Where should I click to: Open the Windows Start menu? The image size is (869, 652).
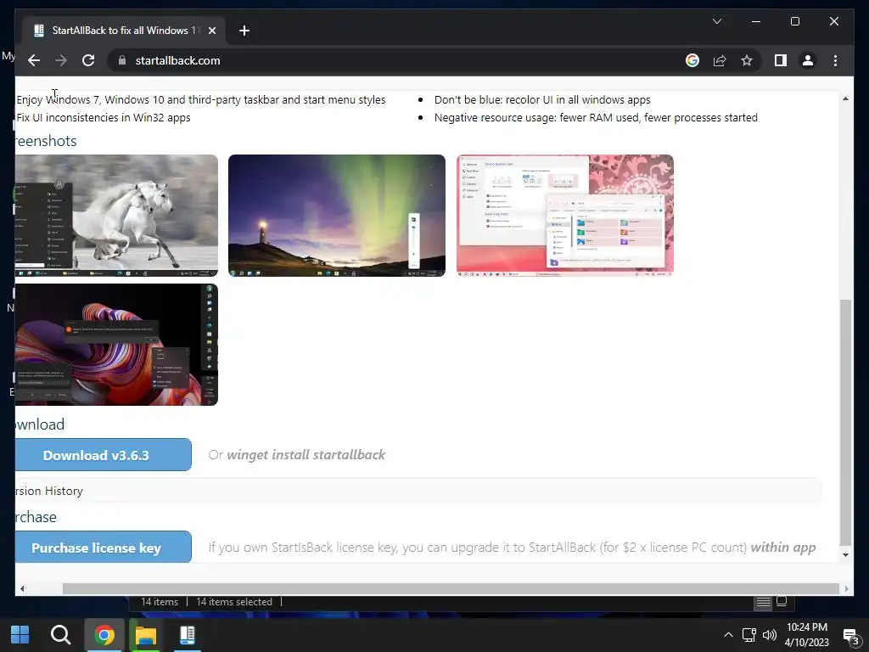click(20, 635)
